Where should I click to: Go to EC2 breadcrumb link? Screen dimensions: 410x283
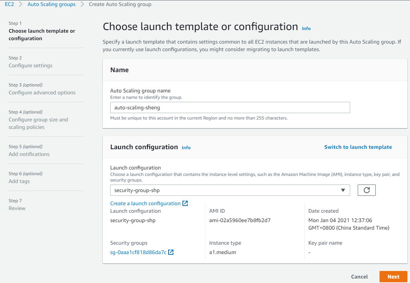9,5
